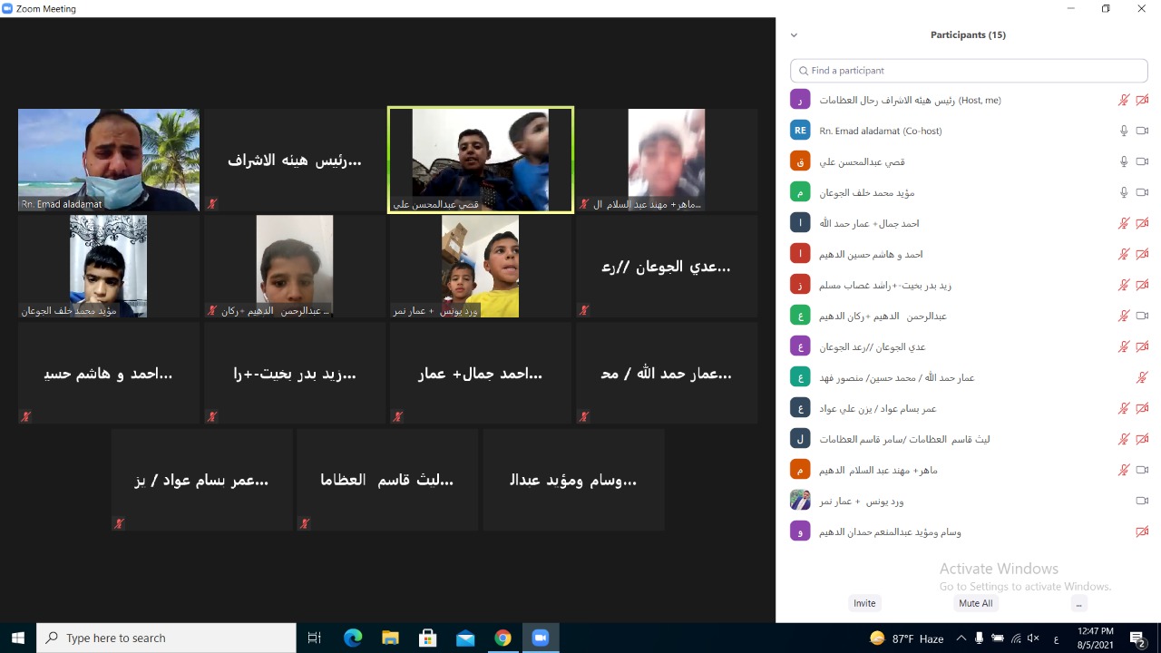The image size is (1161, 653).
Task: Click the red muted mic icon on Emad's video tile
Action: pyautogui.click(x=211, y=204)
